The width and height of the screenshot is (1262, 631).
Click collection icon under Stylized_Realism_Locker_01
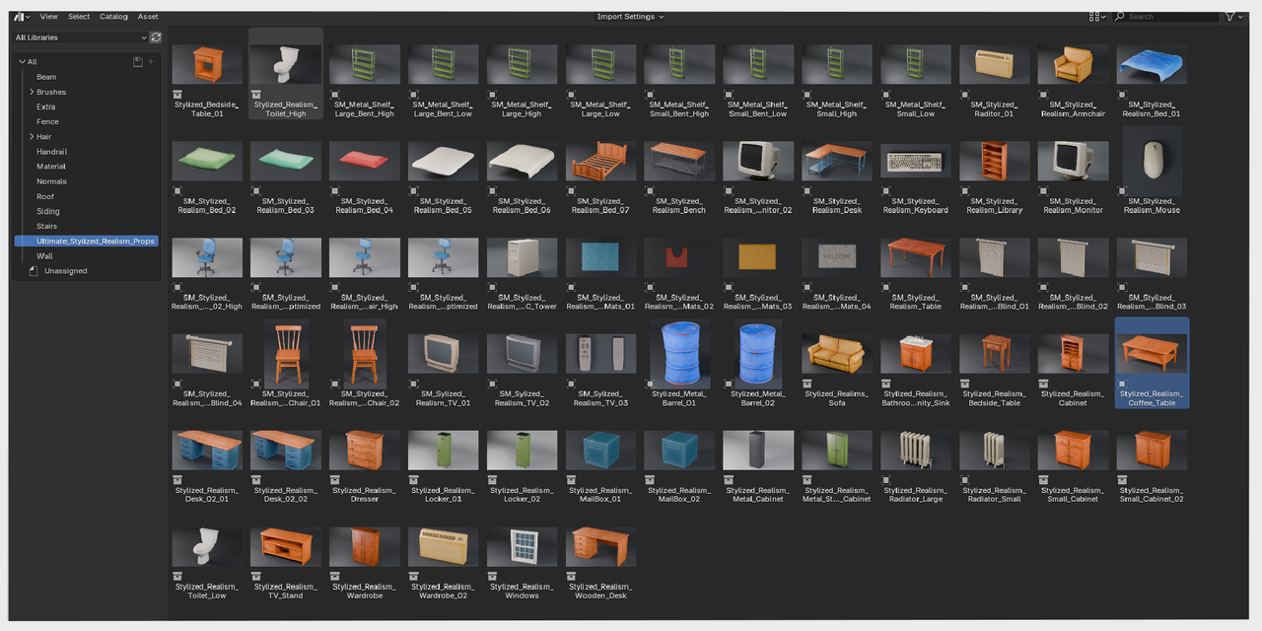(x=414, y=480)
